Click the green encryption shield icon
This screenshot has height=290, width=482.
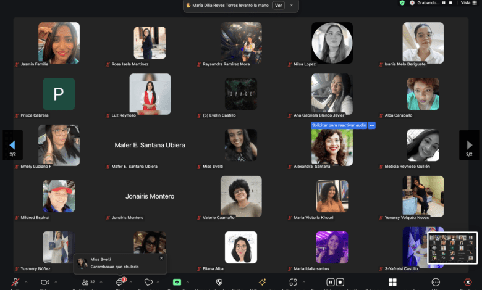[x=402, y=3]
